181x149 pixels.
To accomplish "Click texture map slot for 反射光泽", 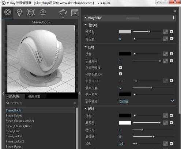I will click(165, 61).
